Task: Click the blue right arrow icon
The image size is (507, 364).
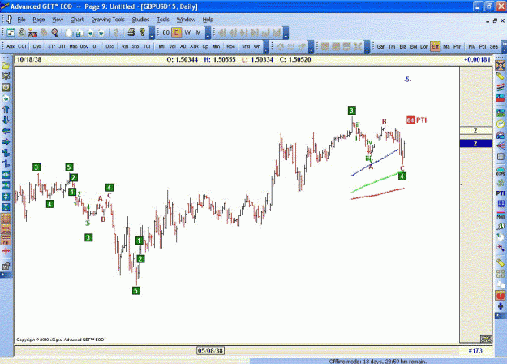Action: pyautogui.click(x=6, y=142)
